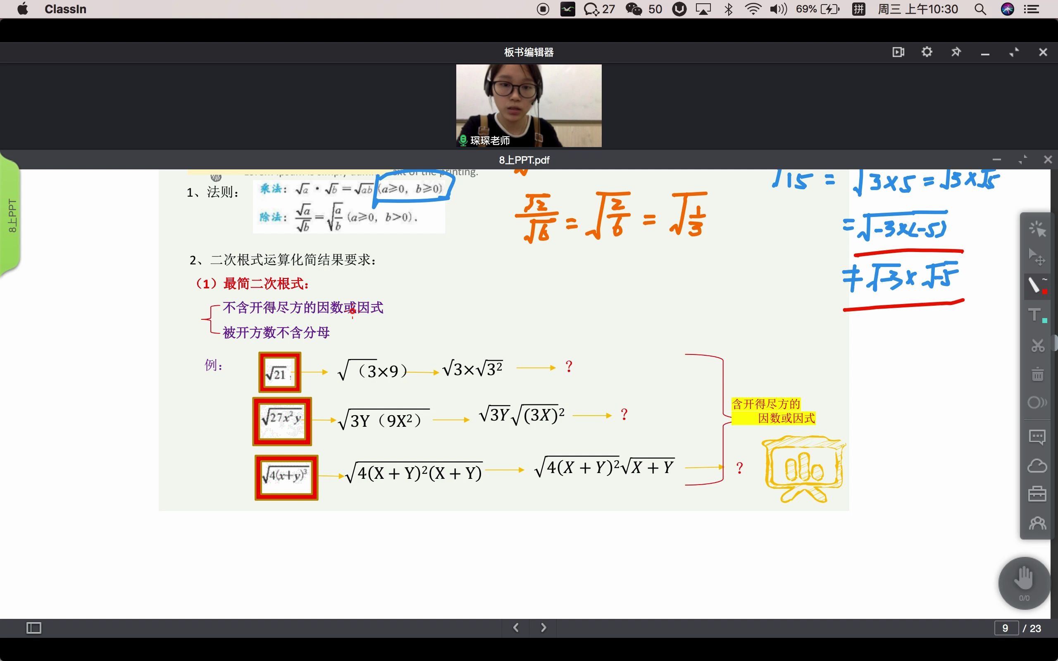Go to previous PDF page
The image size is (1058, 661).
tap(516, 628)
